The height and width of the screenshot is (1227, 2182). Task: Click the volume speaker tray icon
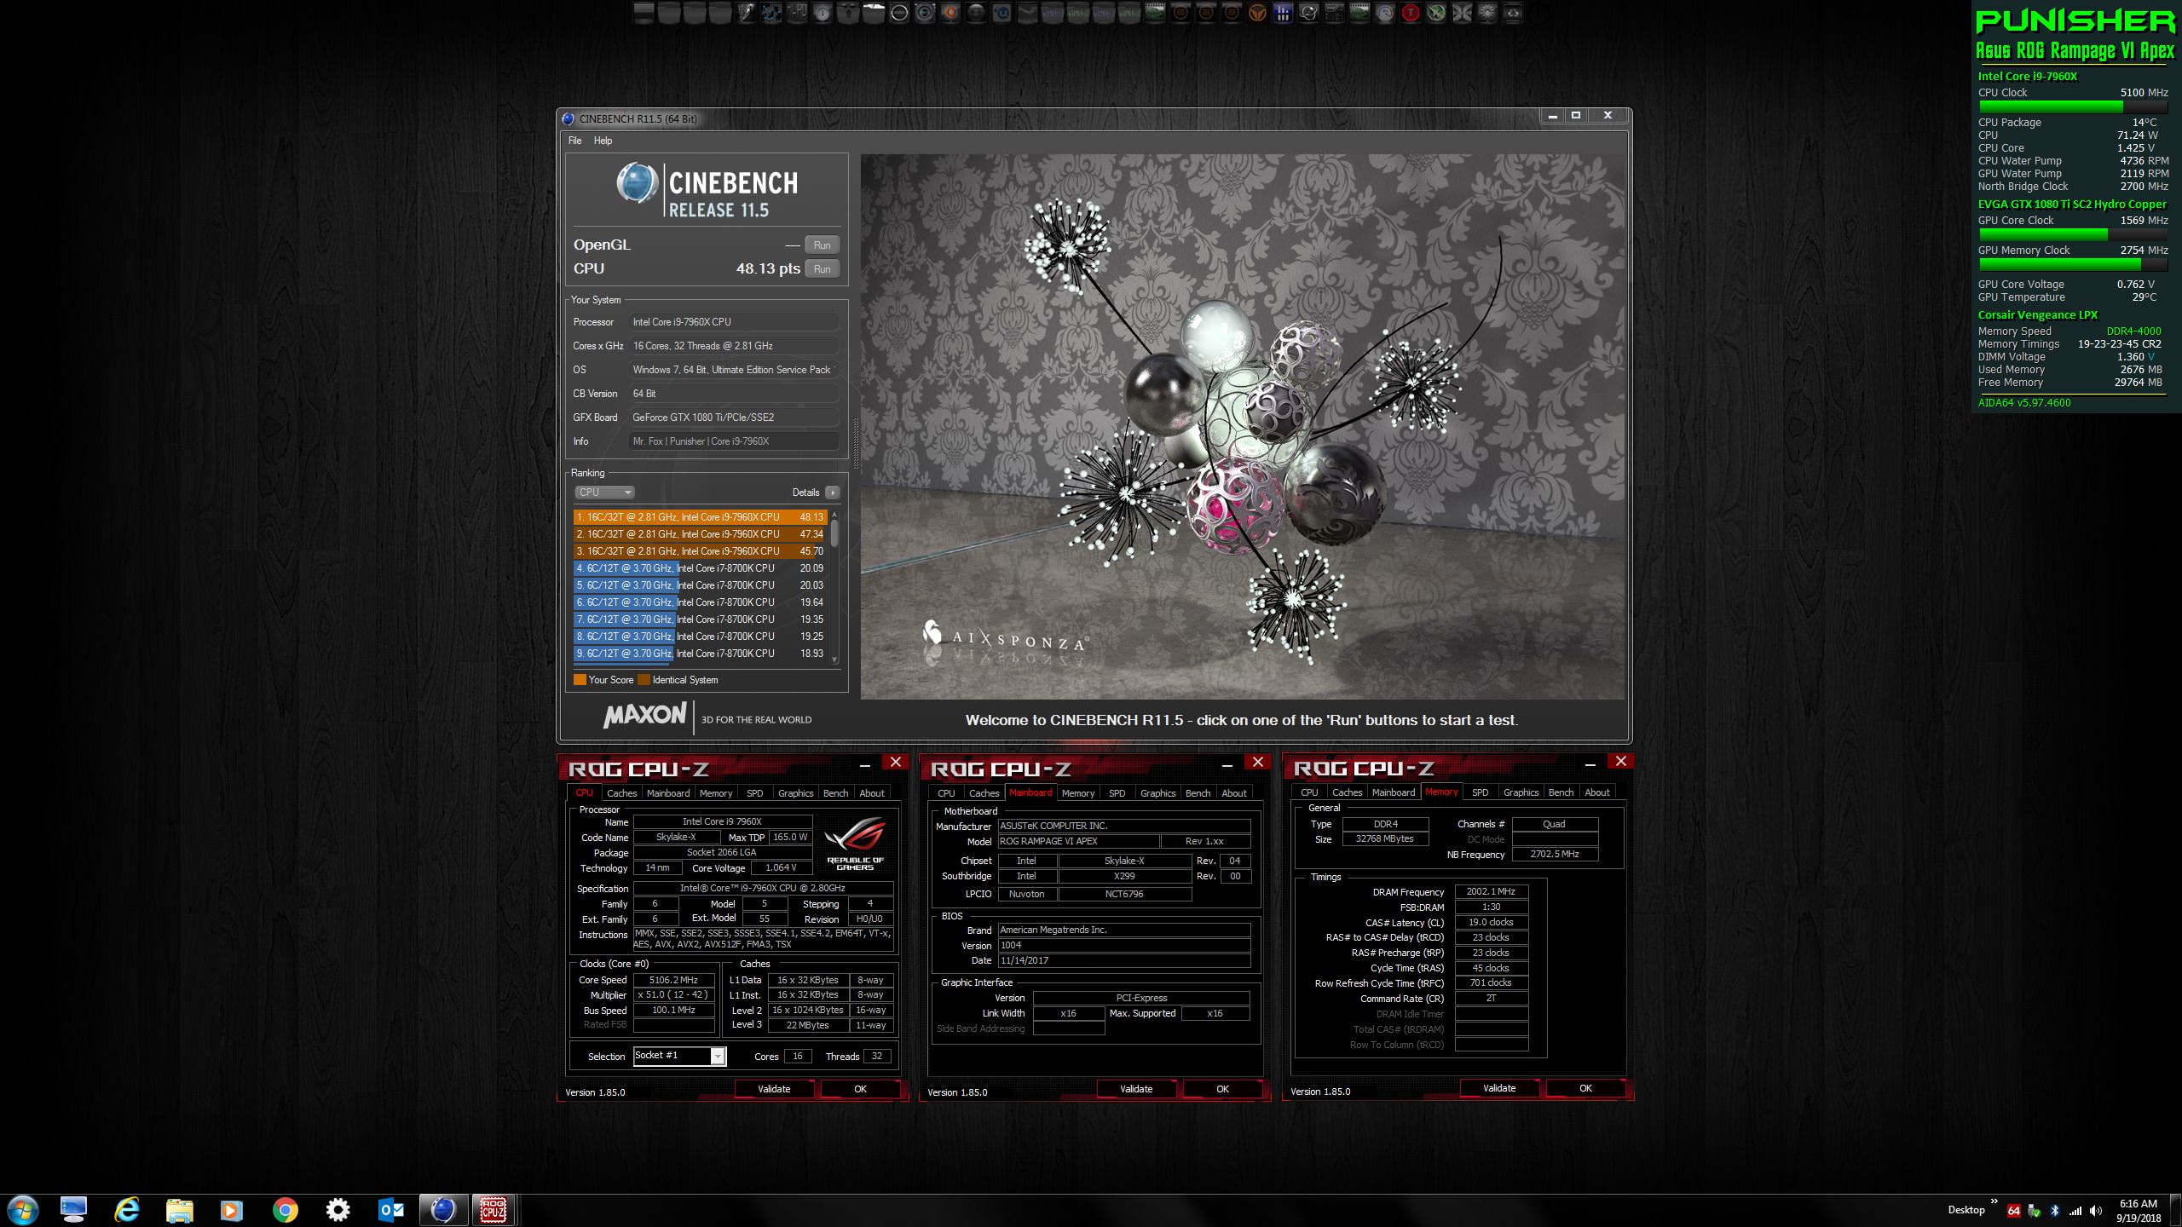point(2095,1211)
